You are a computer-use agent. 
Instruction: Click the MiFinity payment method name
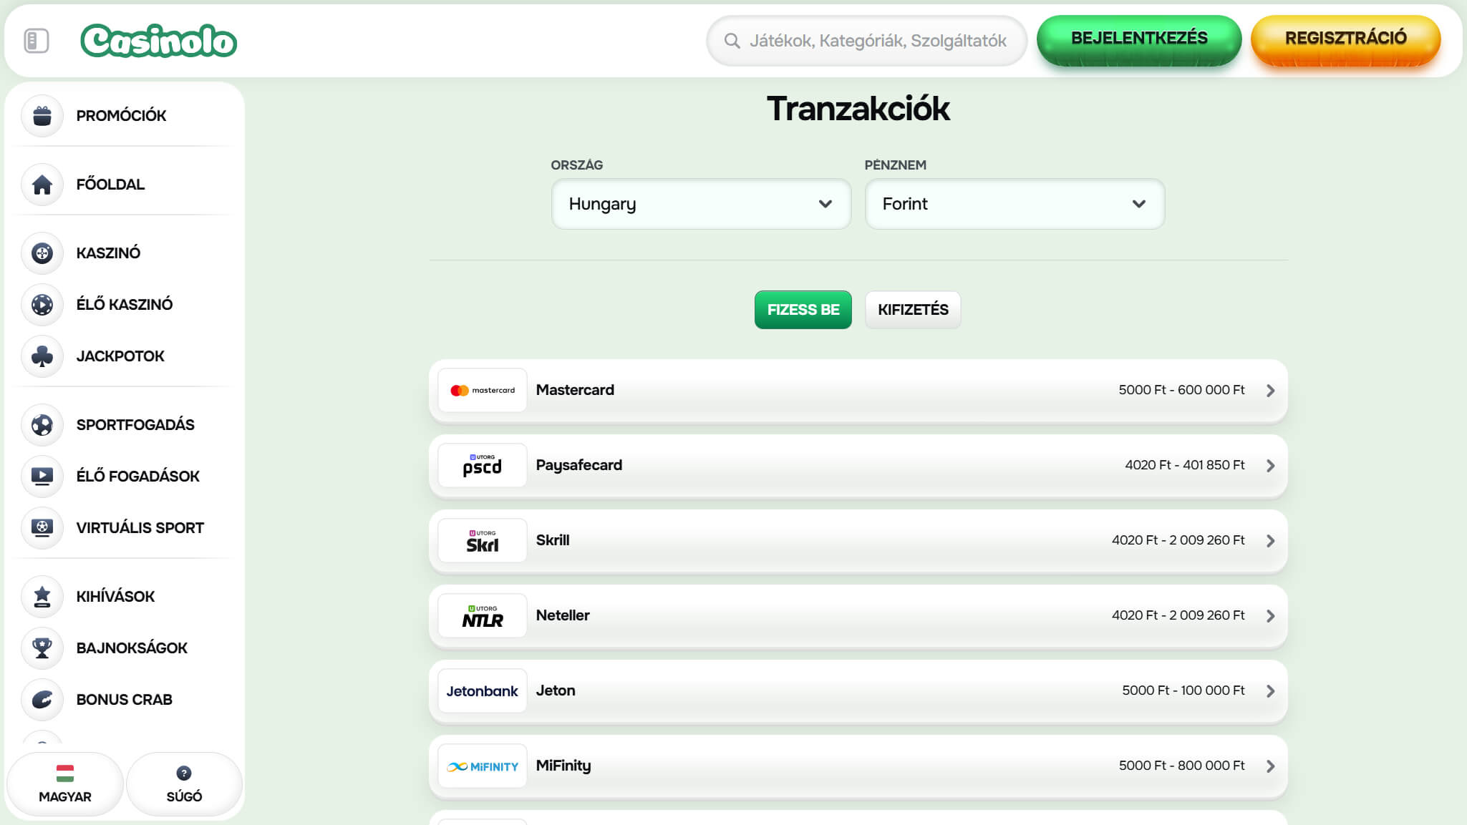point(563,766)
